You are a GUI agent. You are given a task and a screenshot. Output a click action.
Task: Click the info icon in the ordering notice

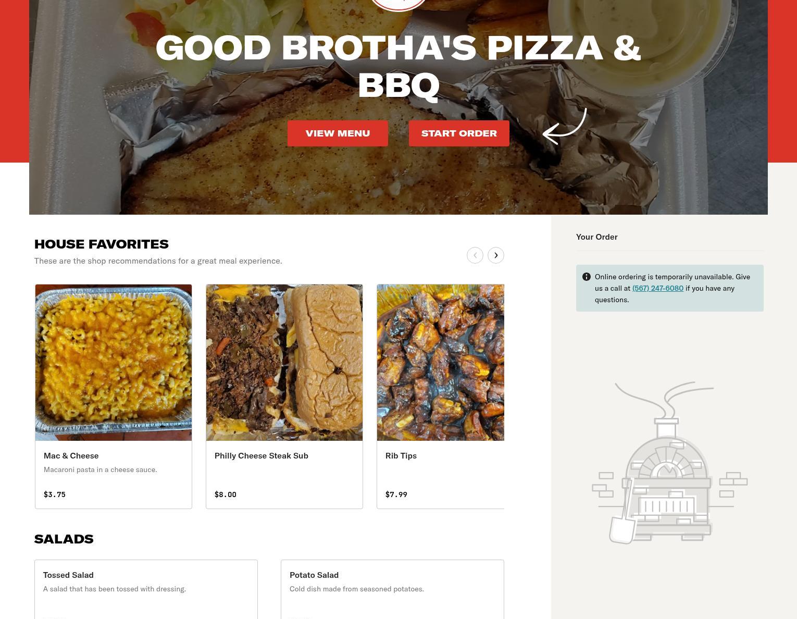pyautogui.click(x=587, y=277)
